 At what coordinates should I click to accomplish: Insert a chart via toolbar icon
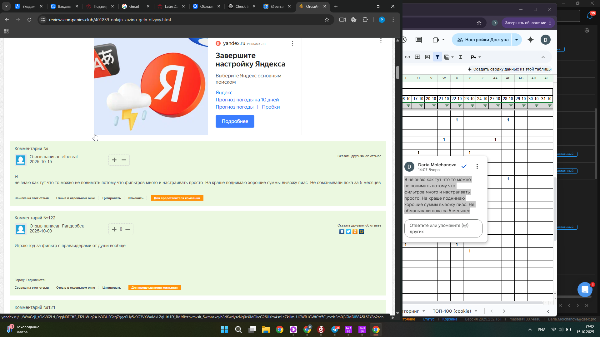coord(427,57)
